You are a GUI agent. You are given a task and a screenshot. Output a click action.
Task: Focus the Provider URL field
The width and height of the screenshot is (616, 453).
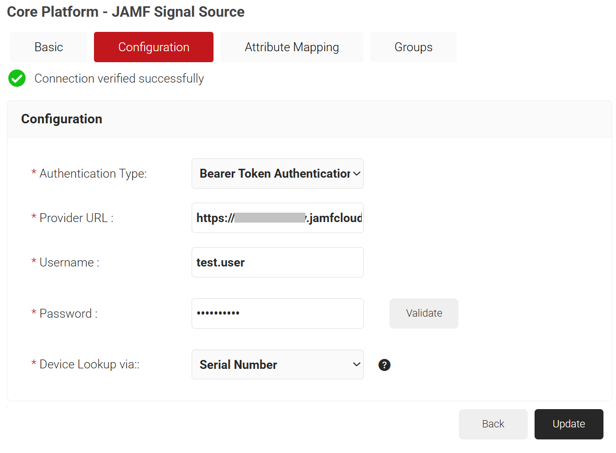click(x=277, y=218)
